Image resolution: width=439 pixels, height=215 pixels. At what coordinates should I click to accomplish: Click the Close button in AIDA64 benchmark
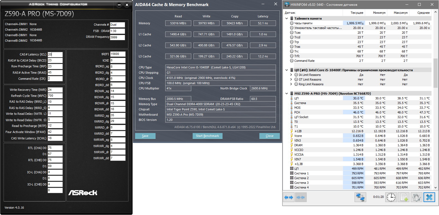click(270, 136)
